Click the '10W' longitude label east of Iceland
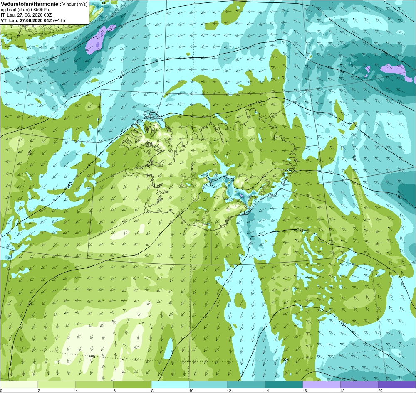 [354, 158]
